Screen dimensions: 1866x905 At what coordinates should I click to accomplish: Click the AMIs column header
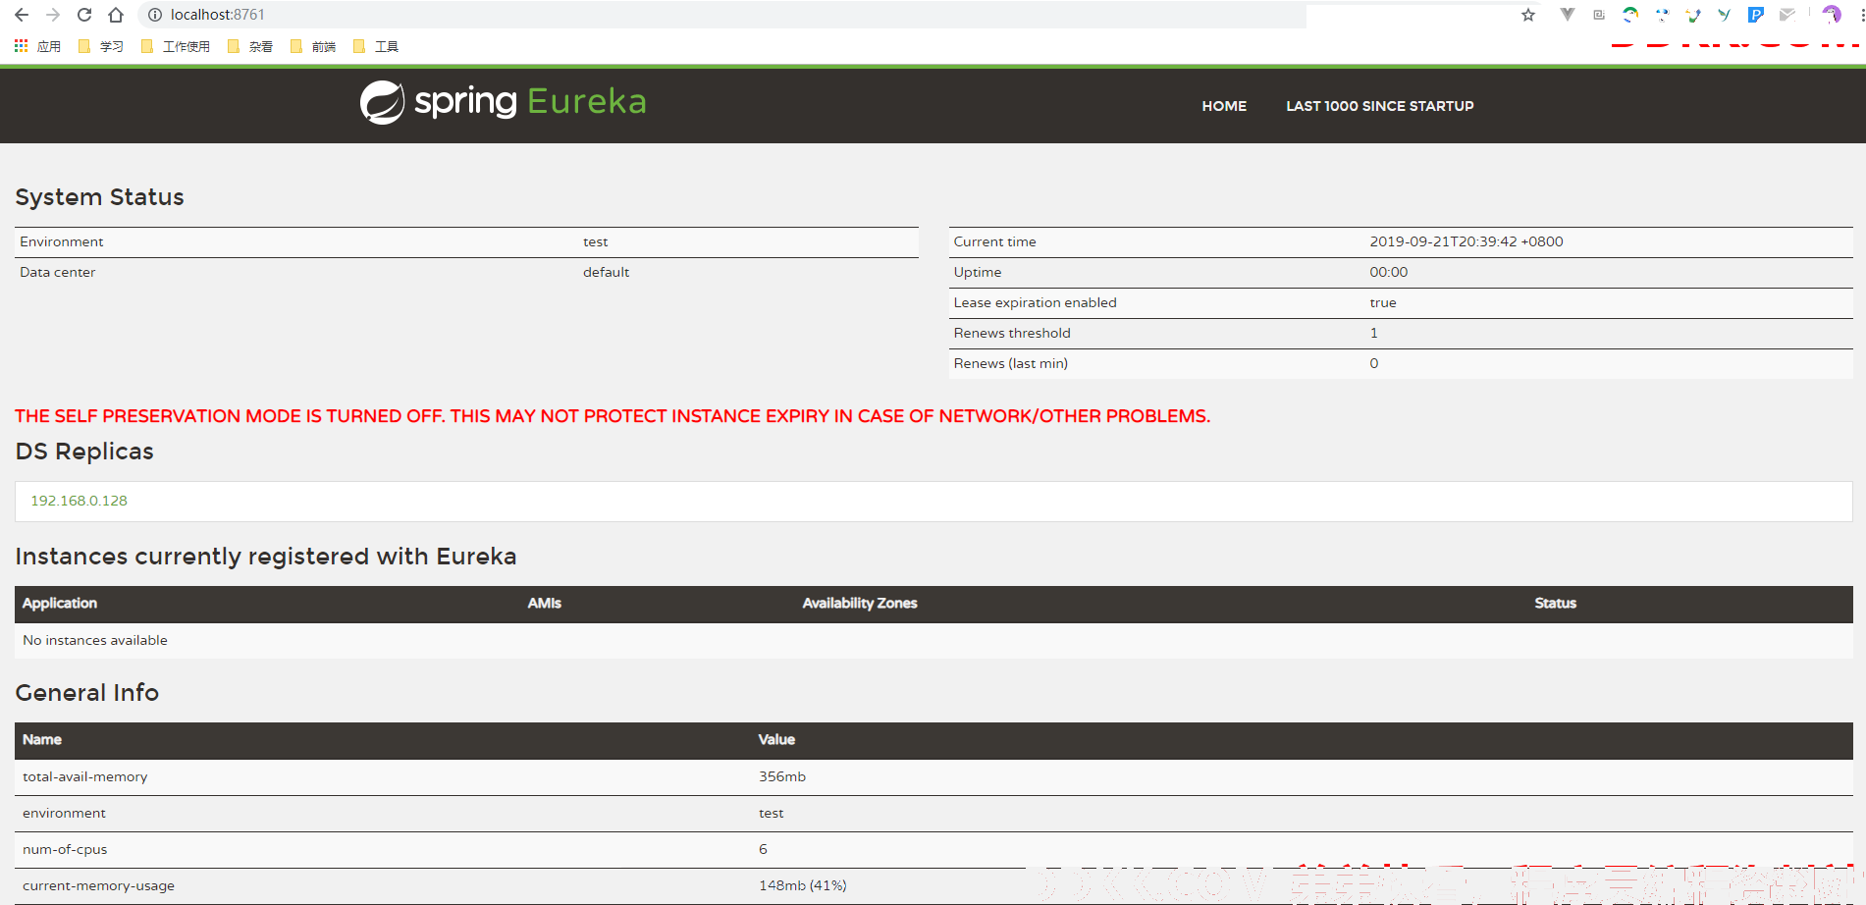click(x=545, y=603)
